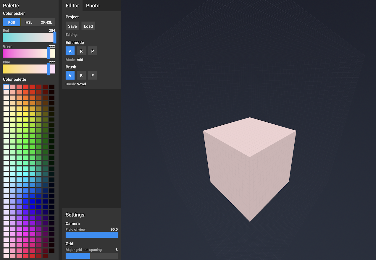The width and height of the screenshot is (376, 260).
Task: Set the Major grid line spacing slider
Action: click(92, 256)
